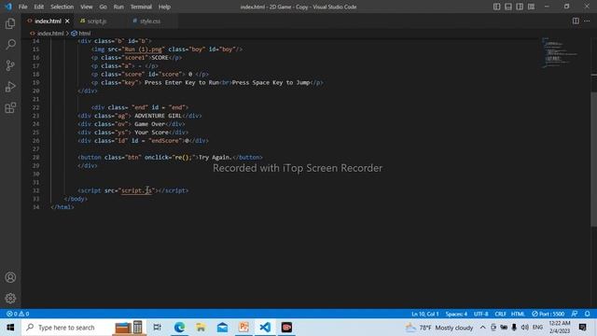Open editor More Actions ellipsis

click(x=587, y=21)
